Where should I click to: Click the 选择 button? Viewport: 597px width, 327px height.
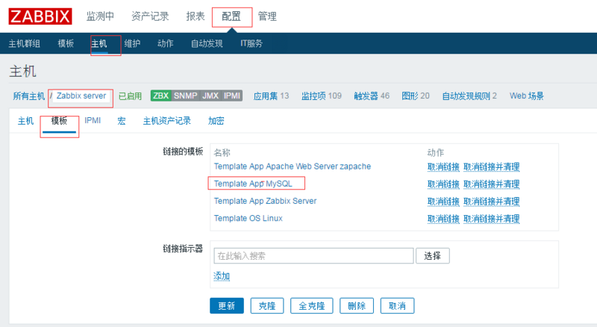click(433, 256)
